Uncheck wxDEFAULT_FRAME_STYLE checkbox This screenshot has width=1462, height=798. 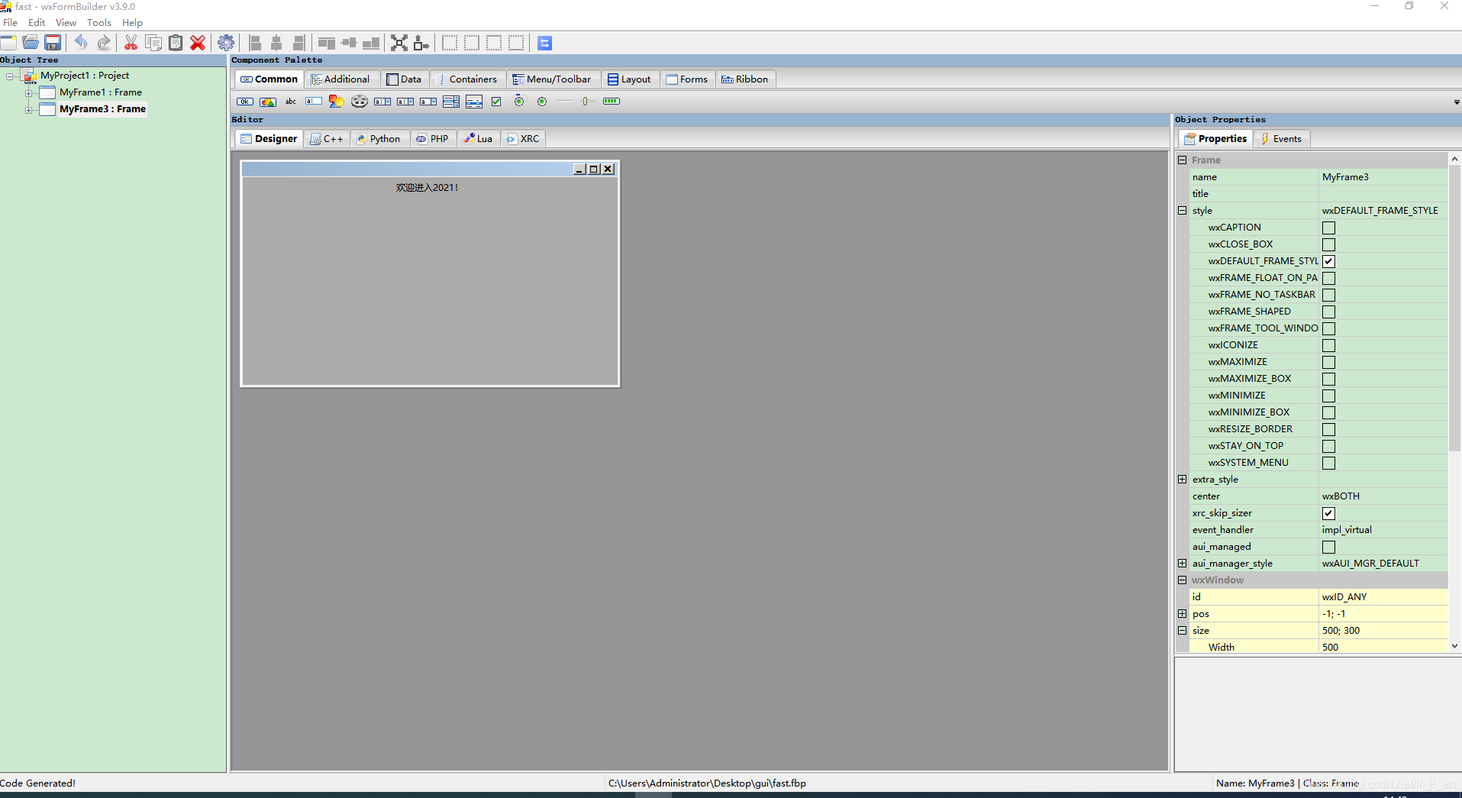coord(1328,261)
